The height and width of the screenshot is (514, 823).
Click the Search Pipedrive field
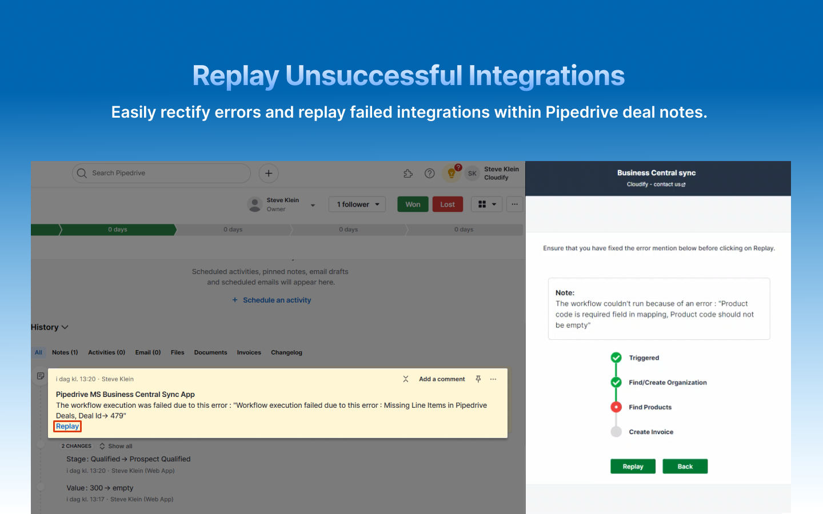click(x=161, y=173)
